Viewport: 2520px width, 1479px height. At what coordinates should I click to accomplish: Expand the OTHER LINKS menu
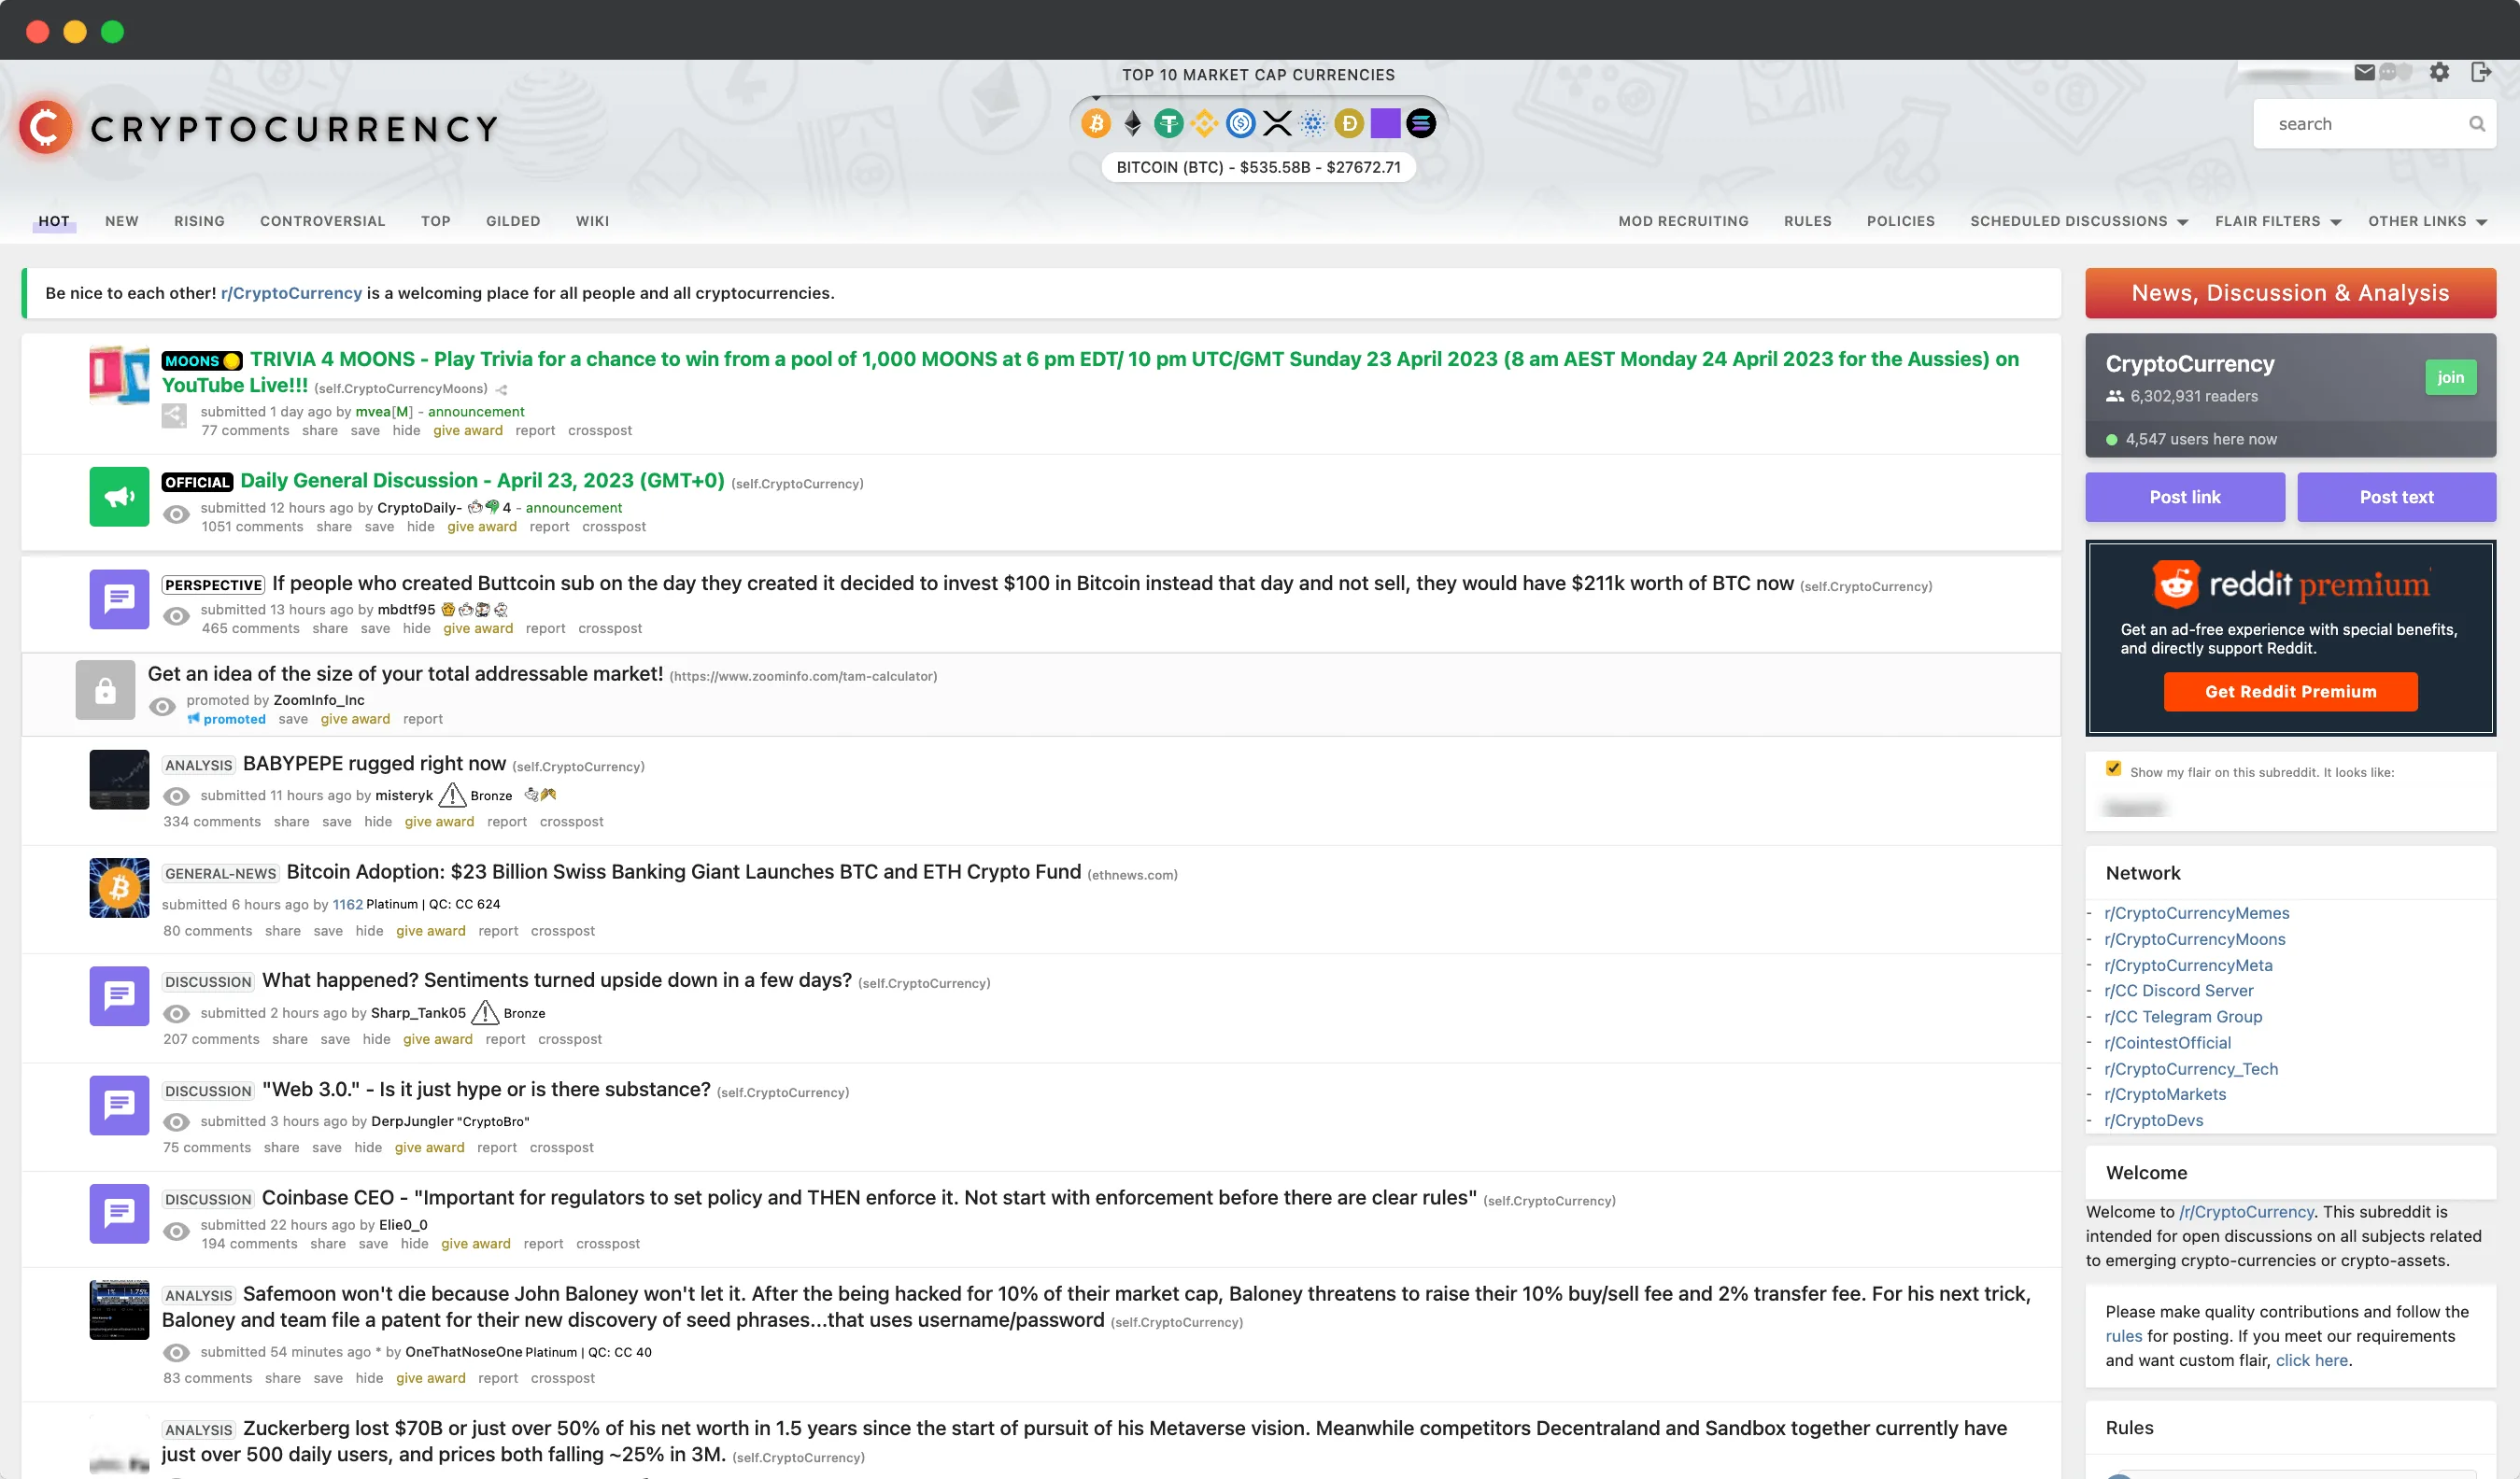[x=2424, y=221]
